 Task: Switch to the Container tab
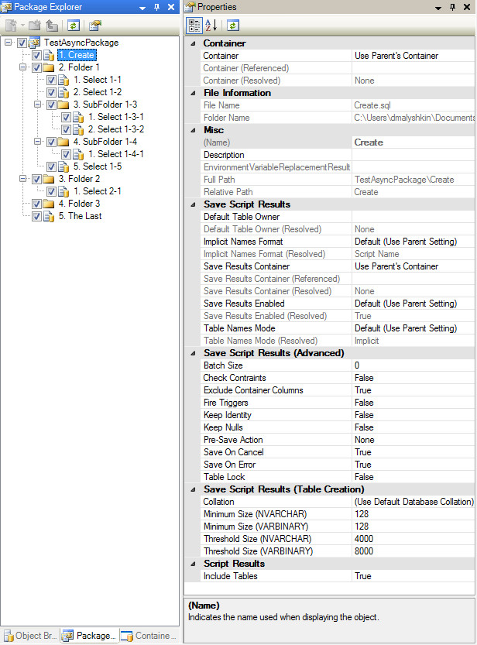click(149, 636)
